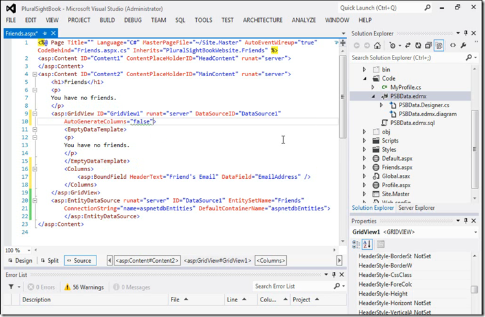Click the Error List search magnifier icon

coord(337,286)
